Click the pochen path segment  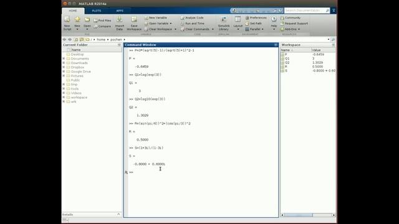tap(116, 40)
